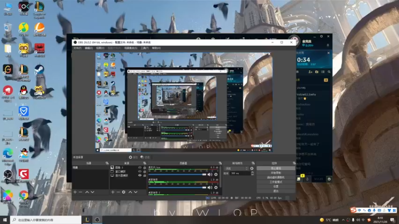Viewport: 399px width, 224px height.
Task: Open Recycle Bin on desktop
Action: 8,30
